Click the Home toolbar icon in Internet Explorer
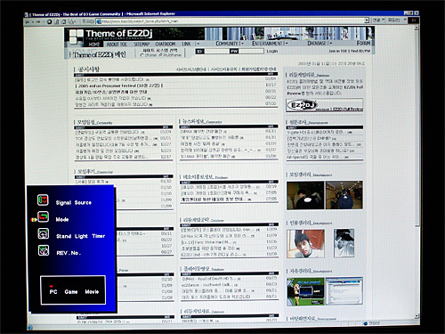This screenshot has width=445, height=334. pos(63,21)
